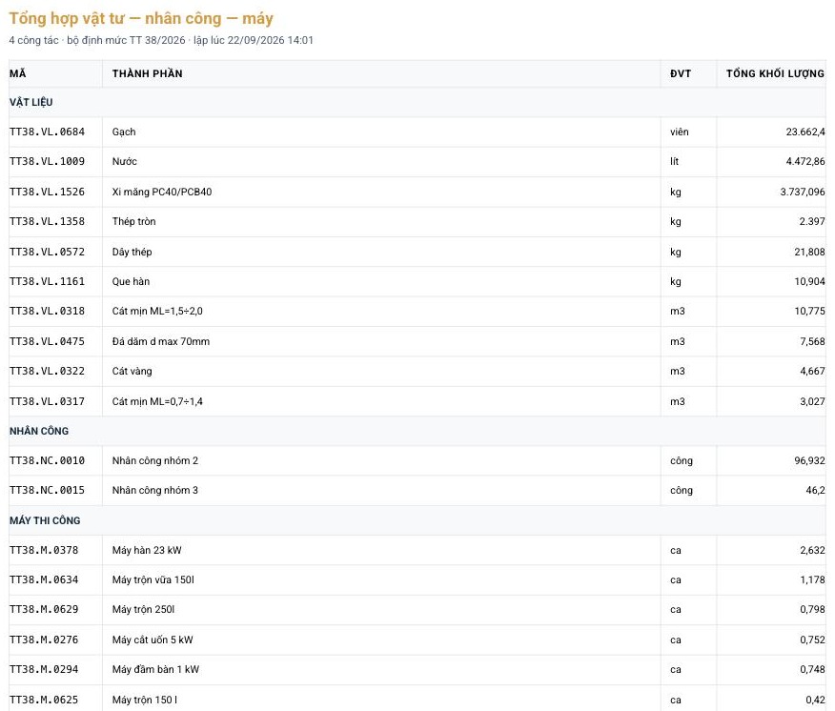
Task: Click the quantity 21,808
Action: tap(809, 252)
